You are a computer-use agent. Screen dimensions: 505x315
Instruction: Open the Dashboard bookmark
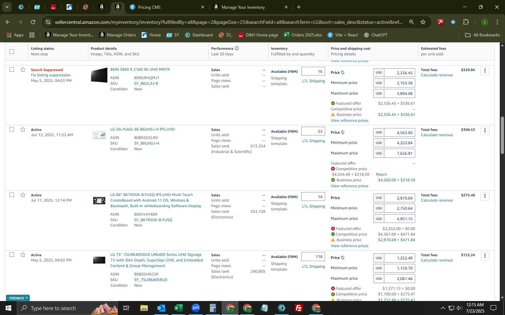click(x=199, y=35)
